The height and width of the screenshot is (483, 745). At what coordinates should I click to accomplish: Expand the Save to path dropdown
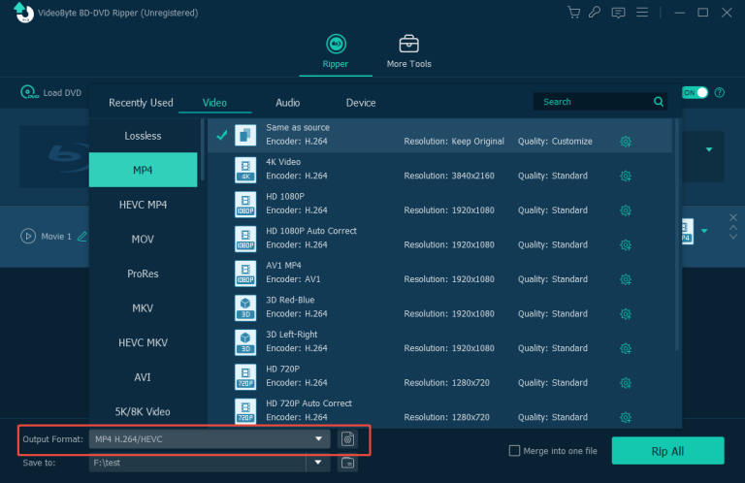tap(318, 462)
